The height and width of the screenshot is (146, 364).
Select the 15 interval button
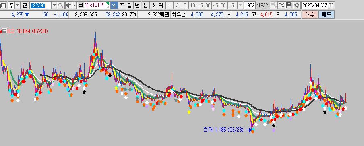pyautogui.click(x=200, y=5)
